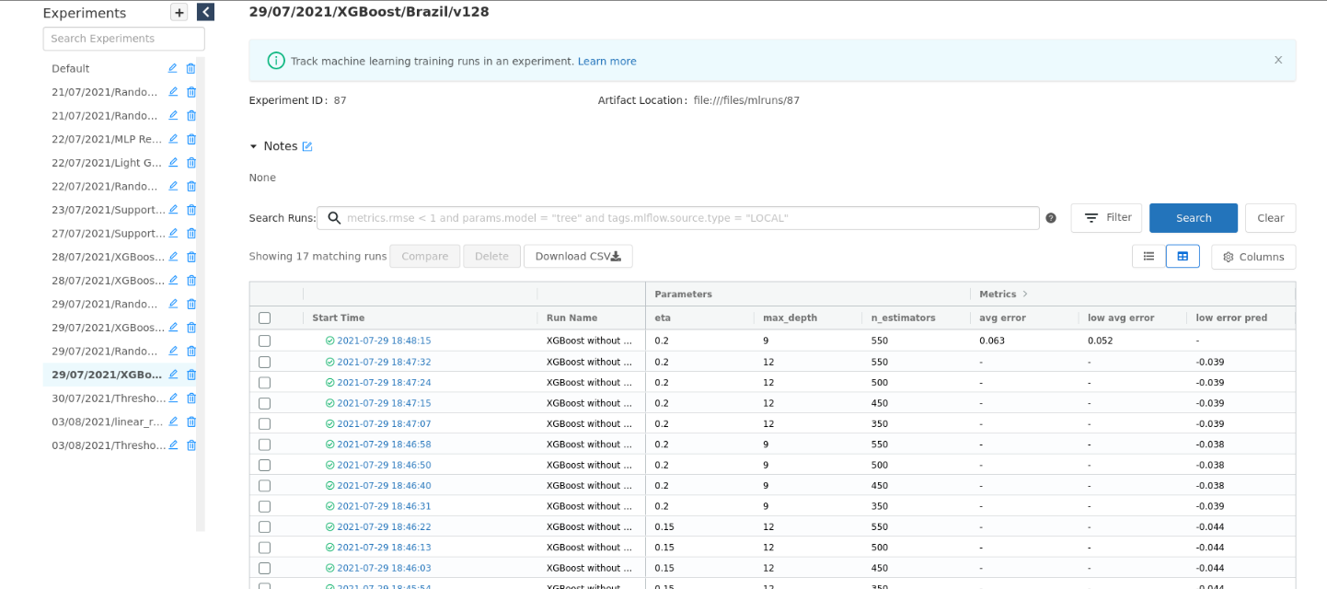1327x589 pixels.
Task: Rename the 22/07/2021/MLP Re... experiment via pencil icon
Action: pos(172,139)
